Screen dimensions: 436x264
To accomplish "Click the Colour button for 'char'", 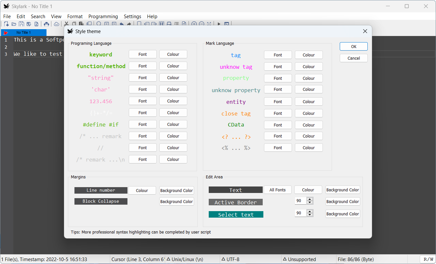I will coord(173,89).
